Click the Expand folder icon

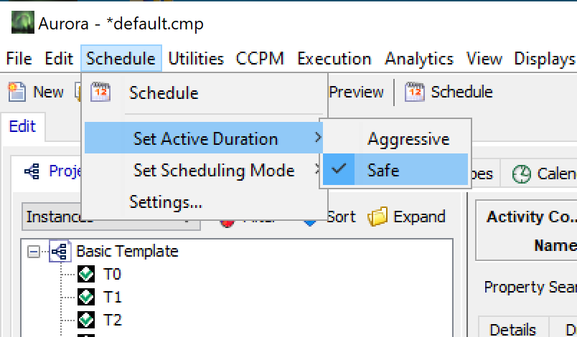coord(377,217)
